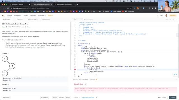This screenshot has height=100, width=179.
Task: Open the Linear Algebra bookmark
Action: coord(116,11)
